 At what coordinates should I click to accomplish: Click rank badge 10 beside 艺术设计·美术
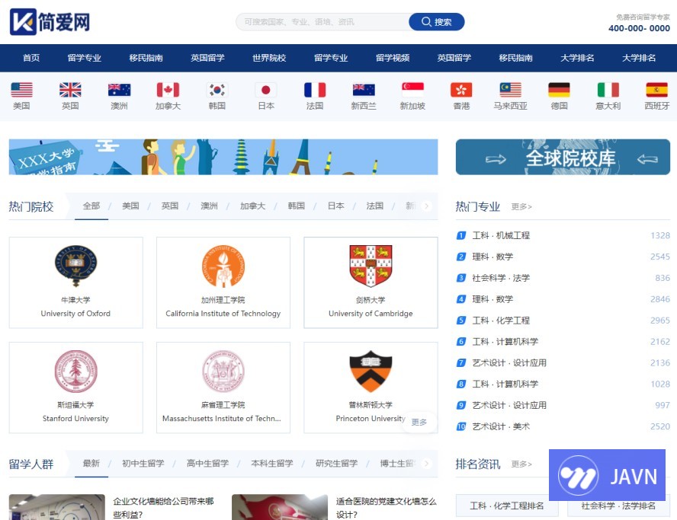pos(461,426)
